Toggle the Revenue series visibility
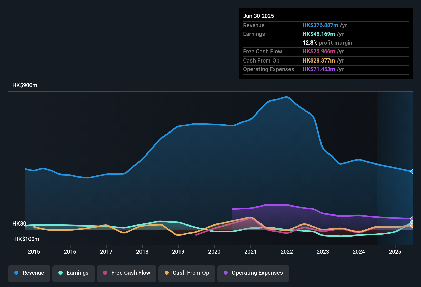This screenshot has width=421, height=287. 29,273
